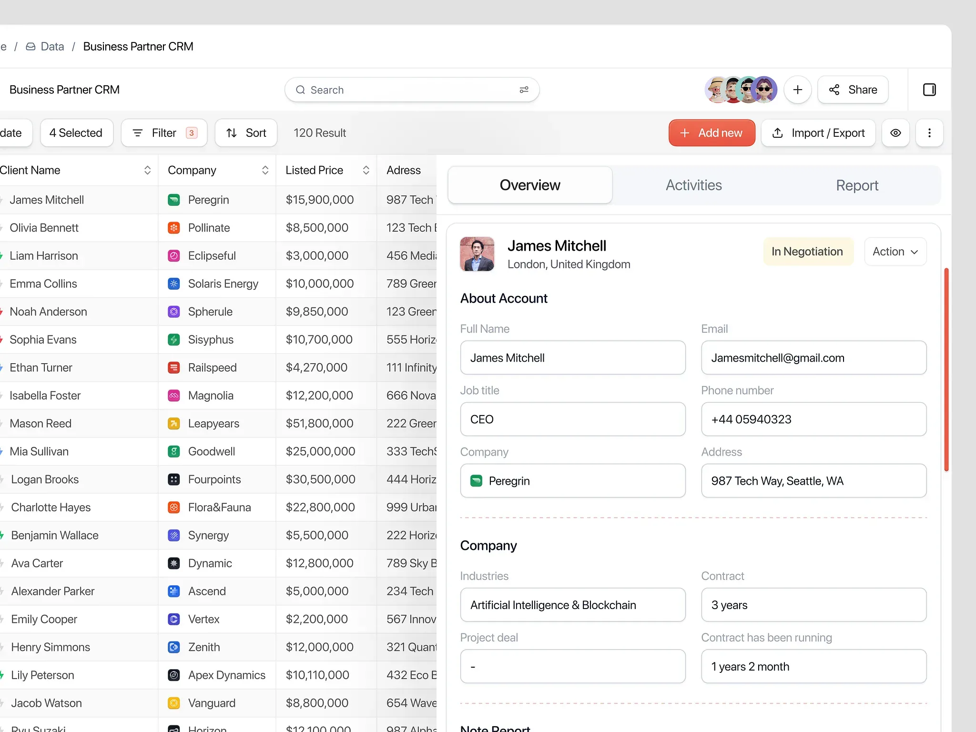Open the Filter options with 3 active

pyautogui.click(x=164, y=133)
